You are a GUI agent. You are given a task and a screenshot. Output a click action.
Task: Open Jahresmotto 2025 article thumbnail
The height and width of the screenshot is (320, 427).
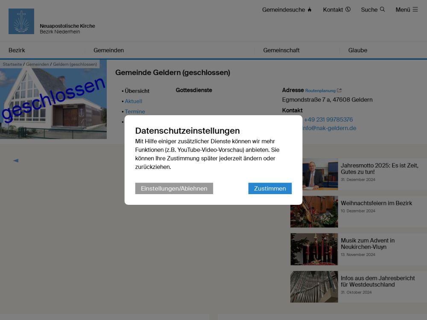point(314,174)
